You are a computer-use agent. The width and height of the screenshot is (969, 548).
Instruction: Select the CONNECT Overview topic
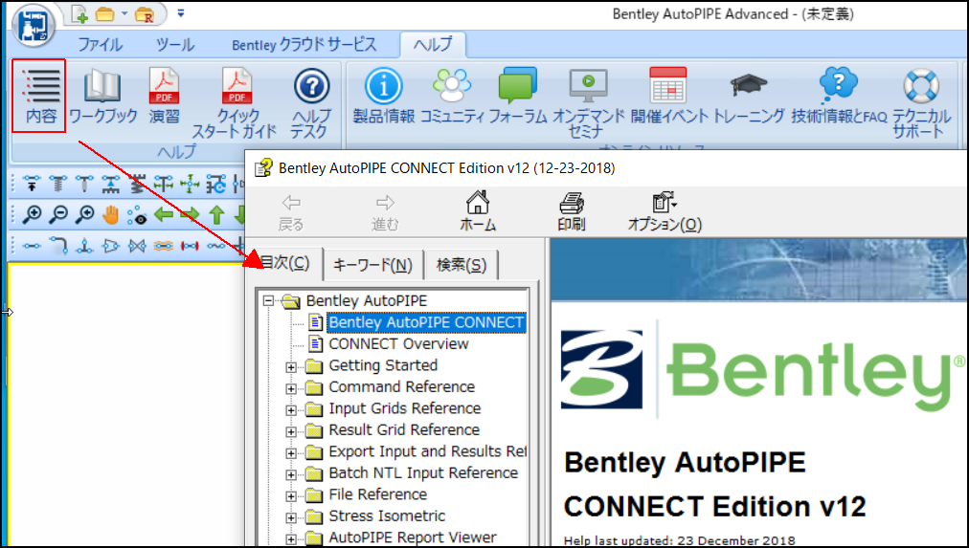[x=398, y=343]
